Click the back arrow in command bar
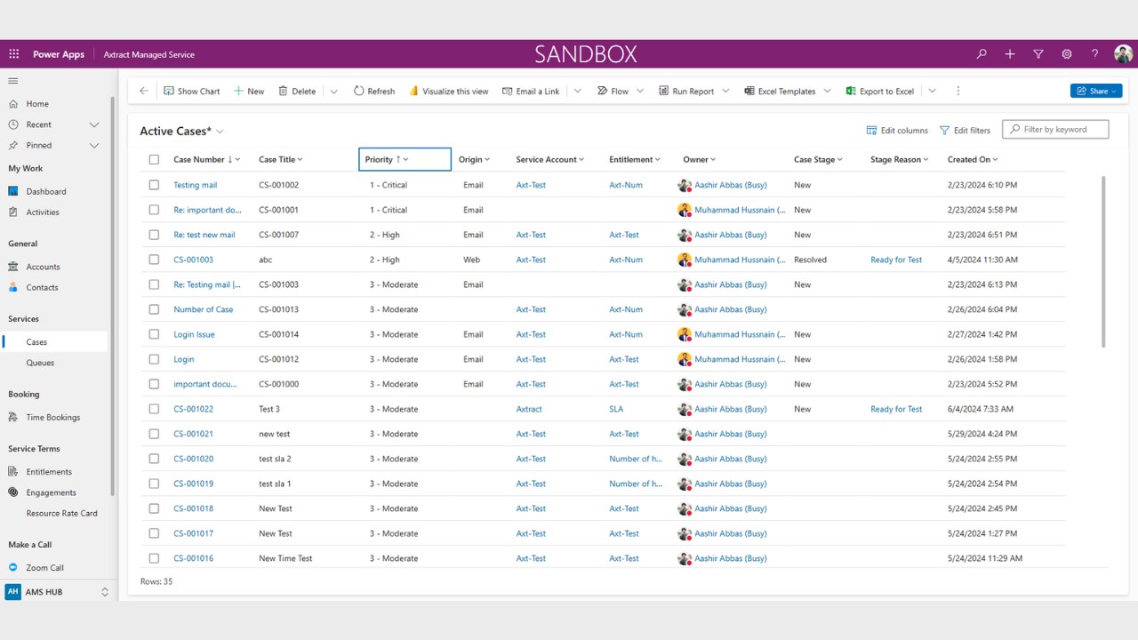Screen dimensions: 1138x640 pos(144,91)
